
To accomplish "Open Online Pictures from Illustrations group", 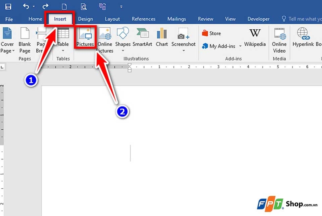I will click(x=105, y=40).
